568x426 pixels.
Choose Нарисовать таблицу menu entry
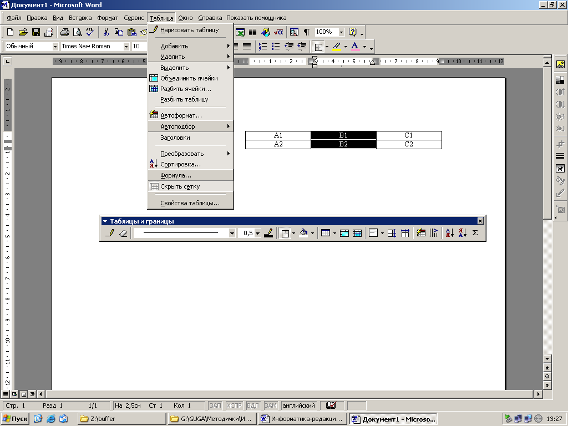point(191,30)
